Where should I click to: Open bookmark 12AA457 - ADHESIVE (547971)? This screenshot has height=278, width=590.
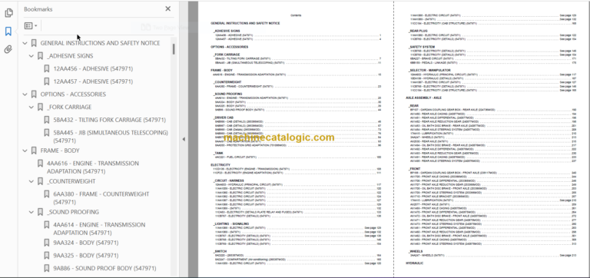pyautogui.click(x=93, y=81)
